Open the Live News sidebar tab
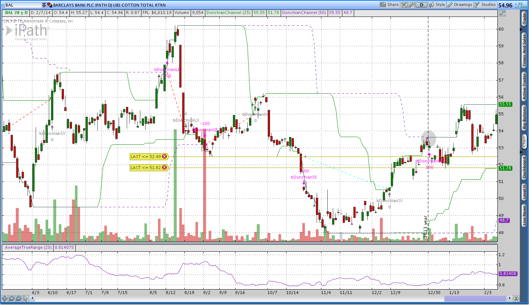The image size is (529, 305). [x=524, y=215]
